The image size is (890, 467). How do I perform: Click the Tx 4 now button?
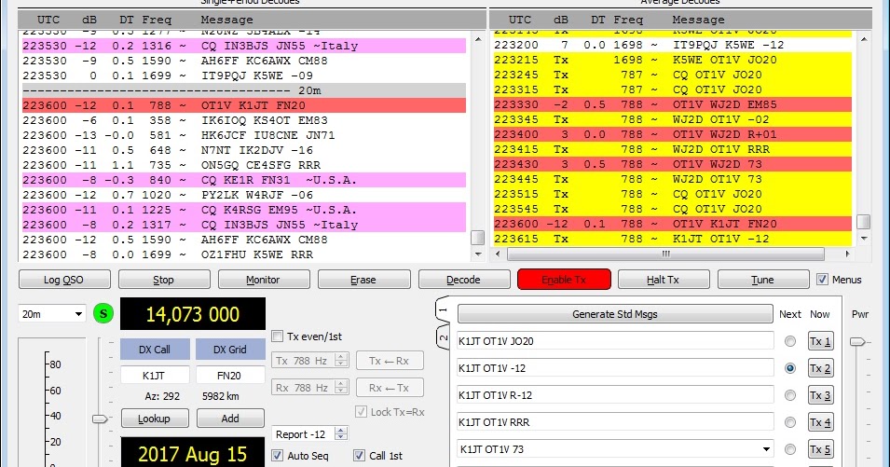(x=821, y=422)
